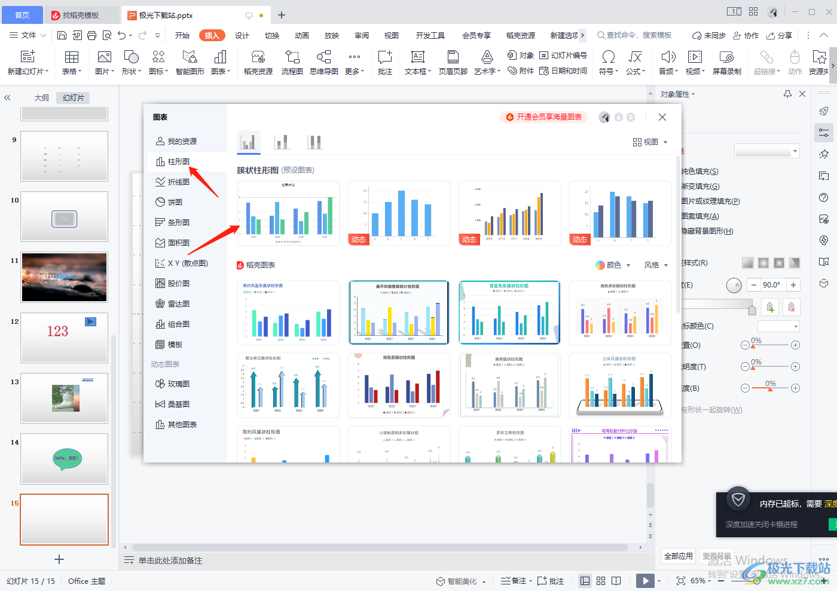Insert a Comment (批注) from ribbon
This screenshot has height=591, width=837.
pos(385,63)
